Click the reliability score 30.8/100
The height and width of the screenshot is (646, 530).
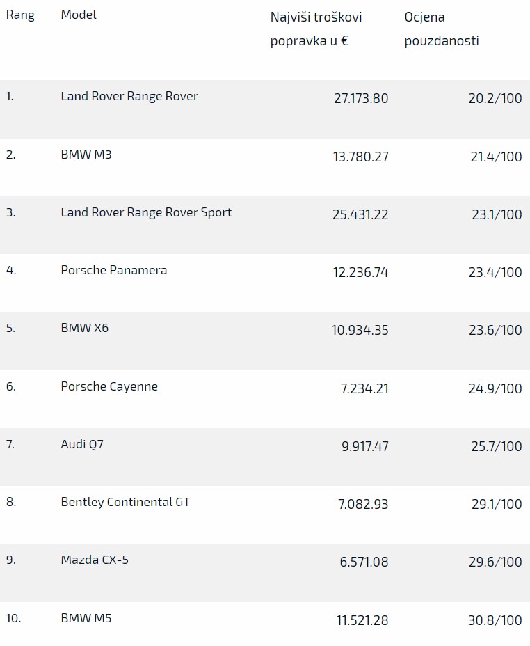495,620
